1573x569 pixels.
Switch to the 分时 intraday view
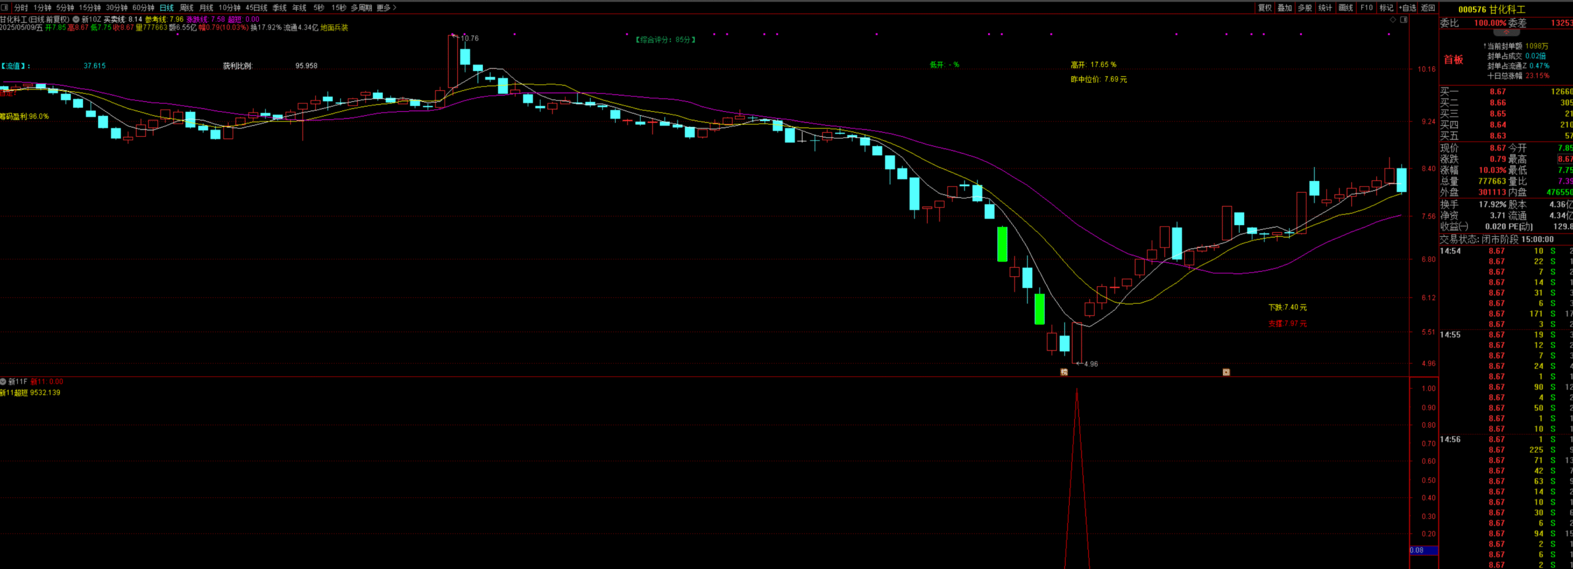(x=21, y=7)
